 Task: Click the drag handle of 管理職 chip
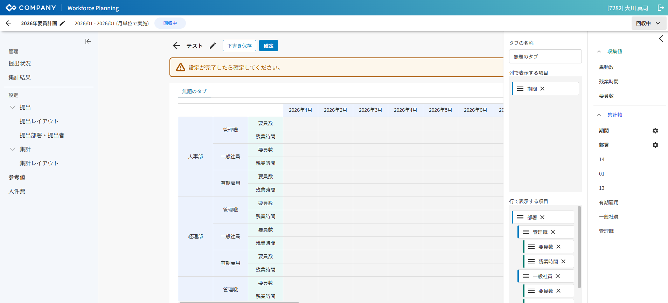click(x=526, y=232)
